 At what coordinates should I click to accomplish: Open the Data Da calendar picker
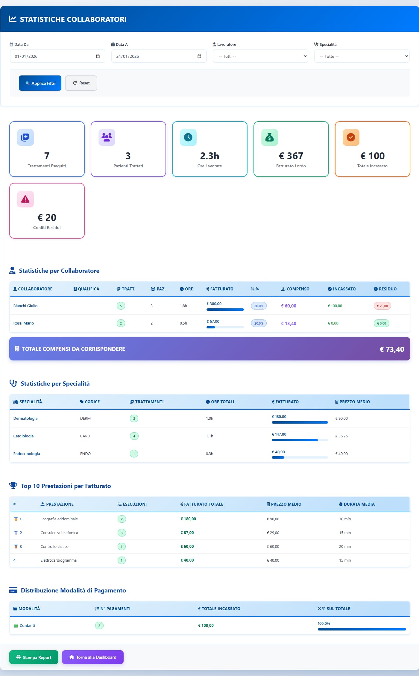(98, 56)
